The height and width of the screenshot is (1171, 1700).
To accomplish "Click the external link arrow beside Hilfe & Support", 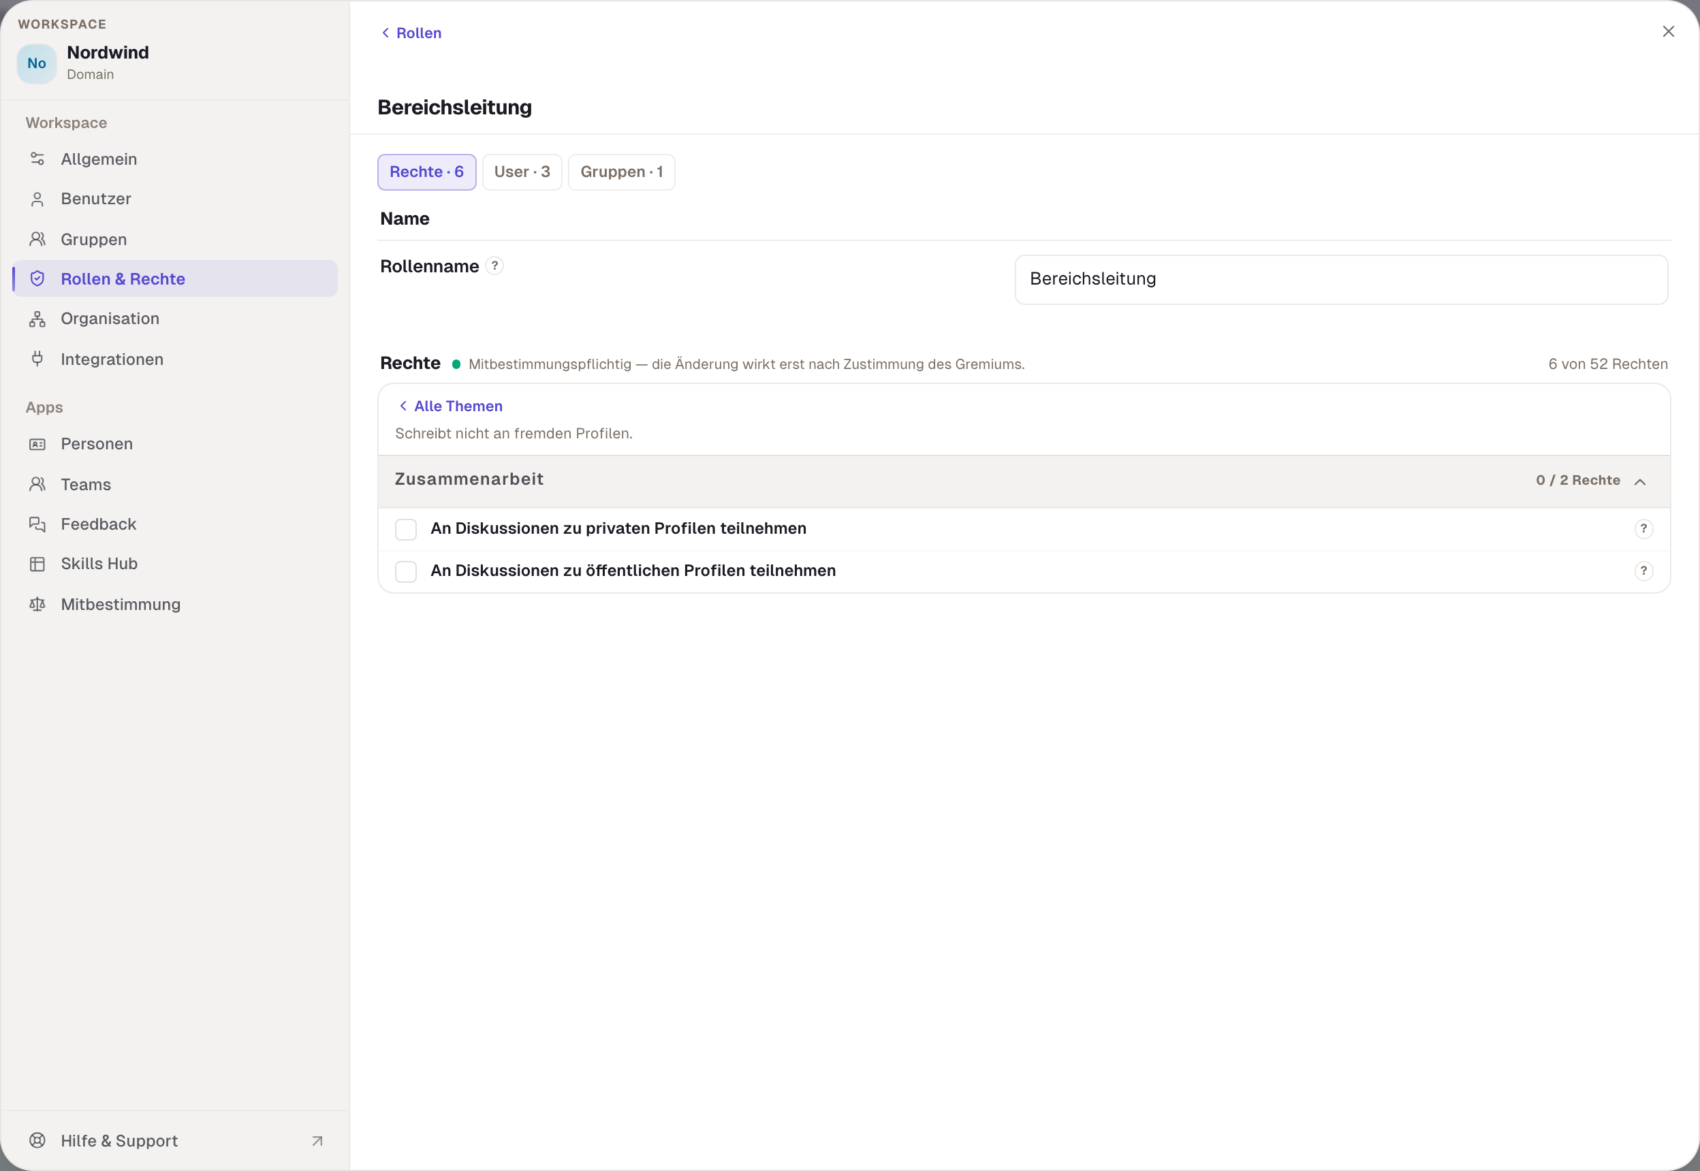I will pos(317,1141).
